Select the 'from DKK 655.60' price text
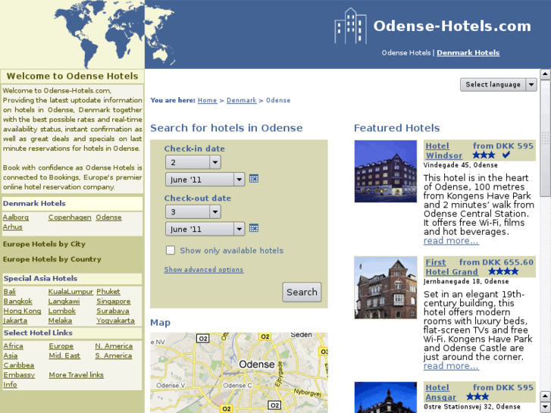This screenshot has height=413, width=551. (496, 262)
